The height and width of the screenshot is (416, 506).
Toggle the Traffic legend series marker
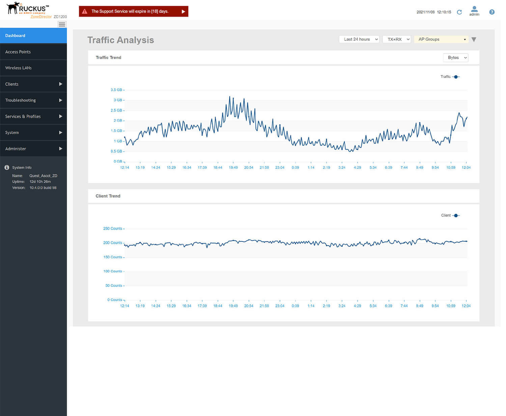[456, 77]
